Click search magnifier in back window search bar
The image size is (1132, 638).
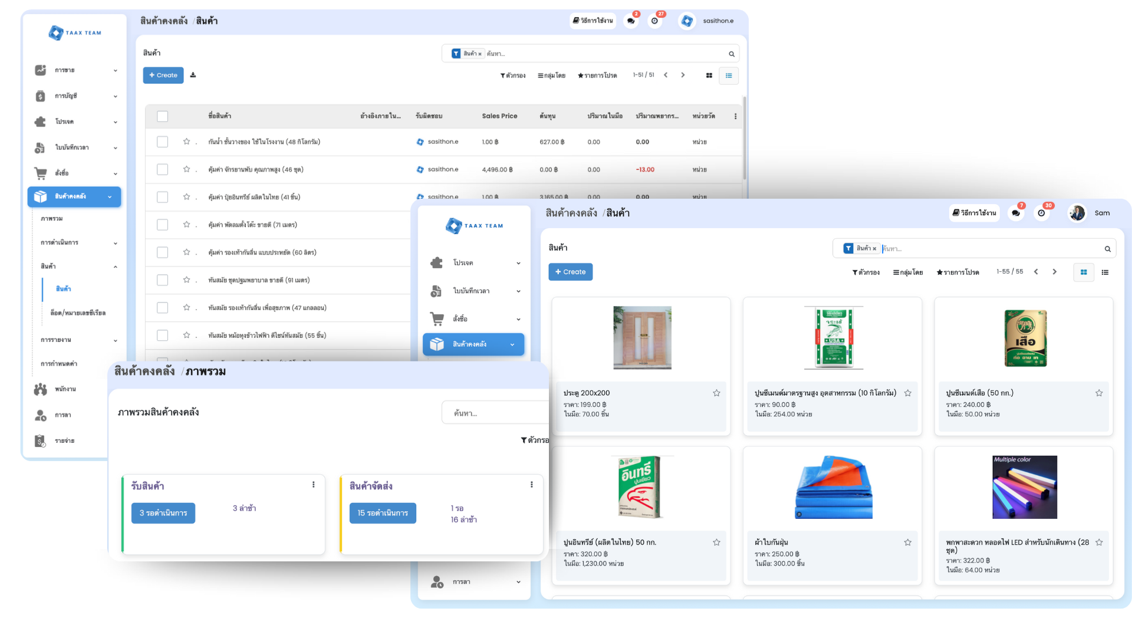point(732,54)
